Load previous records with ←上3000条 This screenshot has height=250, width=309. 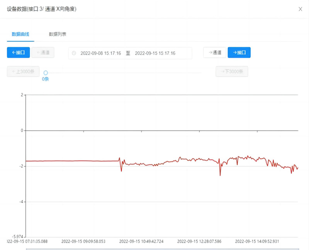[23, 72]
